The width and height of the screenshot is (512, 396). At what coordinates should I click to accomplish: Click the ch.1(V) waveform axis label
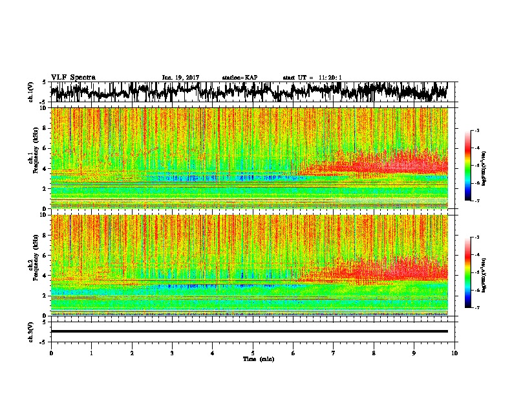tap(31, 92)
